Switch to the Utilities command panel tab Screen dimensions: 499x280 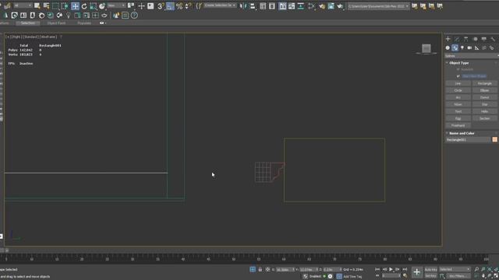493,39
